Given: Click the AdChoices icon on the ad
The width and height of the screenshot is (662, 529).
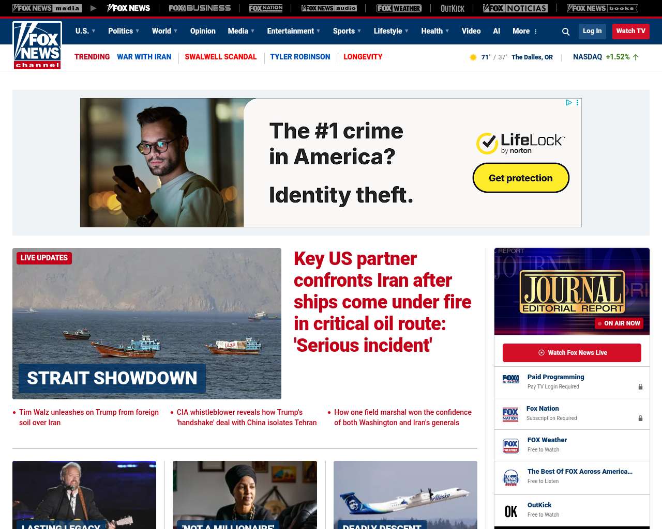Looking at the screenshot, I should [569, 103].
